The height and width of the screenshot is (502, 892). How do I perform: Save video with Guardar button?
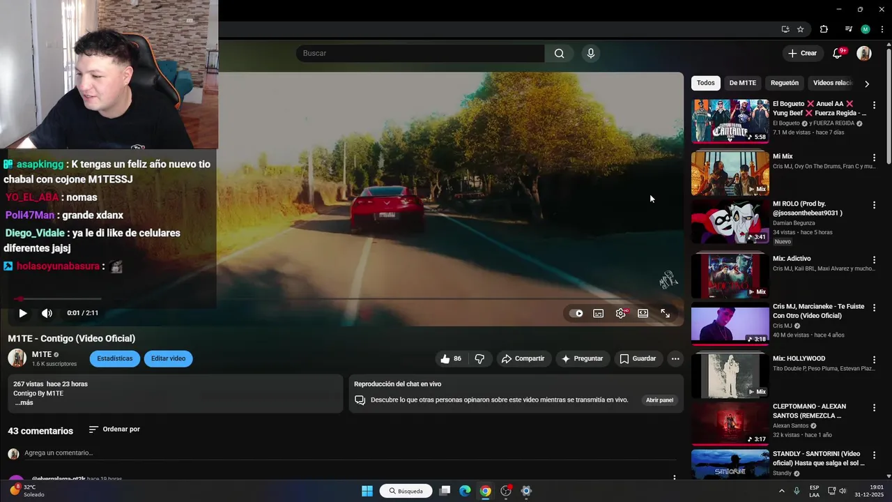[638, 359]
